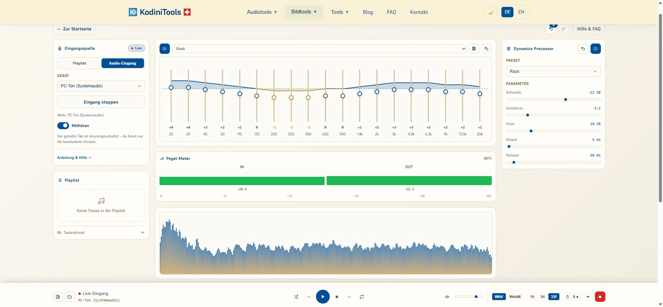Click the redo arrow icon
Image resolution: width=663 pixels, height=307 pixels.
click(x=564, y=29)
